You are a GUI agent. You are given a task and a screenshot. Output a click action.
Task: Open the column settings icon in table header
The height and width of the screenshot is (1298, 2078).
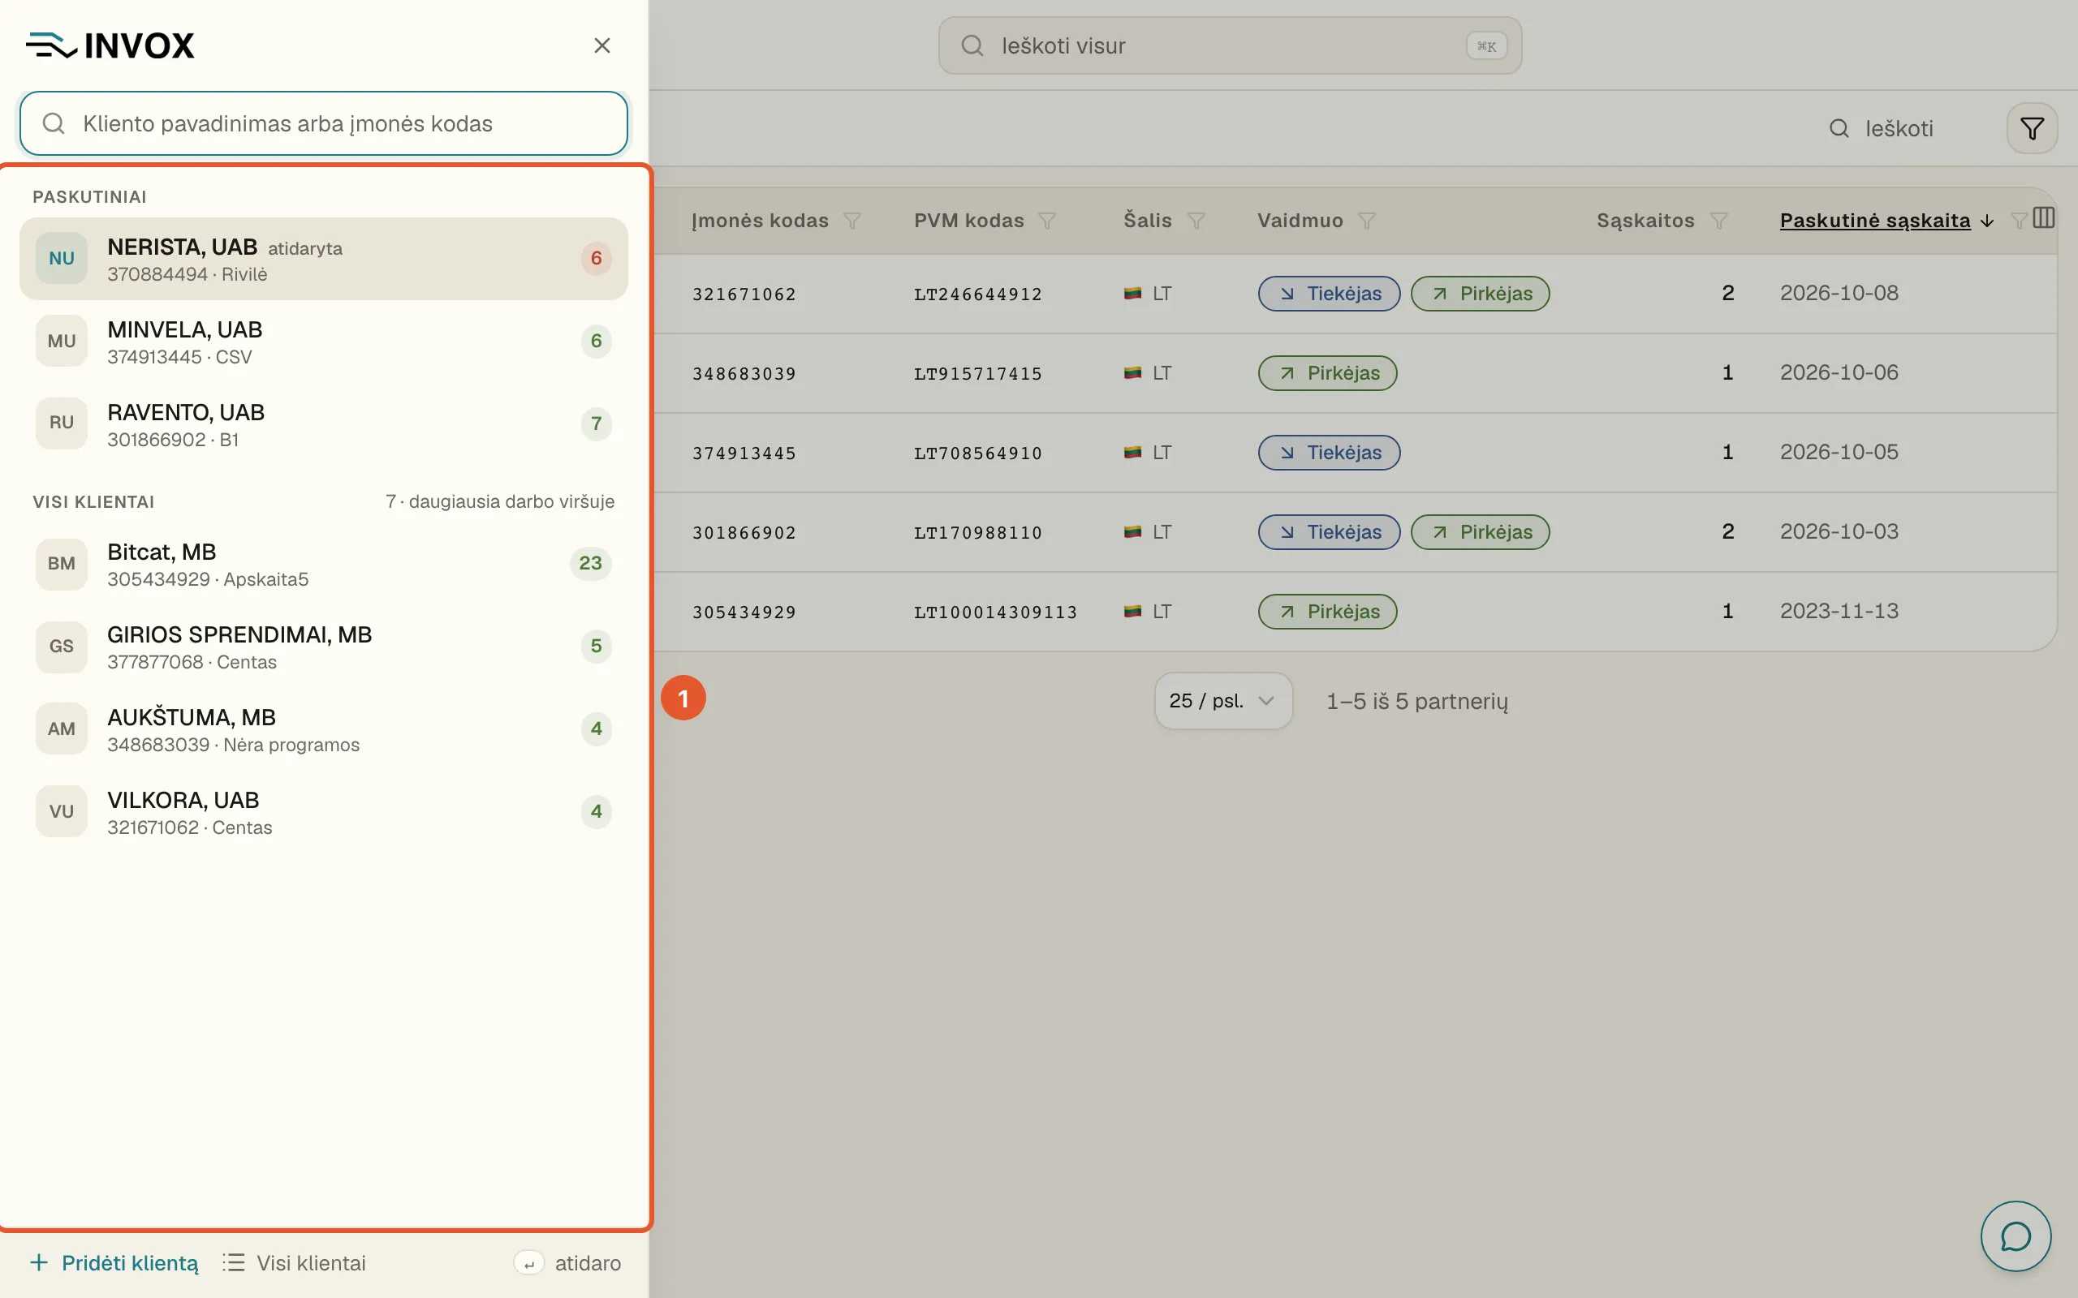coord(2044,218)
